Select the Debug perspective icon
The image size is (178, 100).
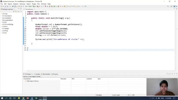coord(177,6)
